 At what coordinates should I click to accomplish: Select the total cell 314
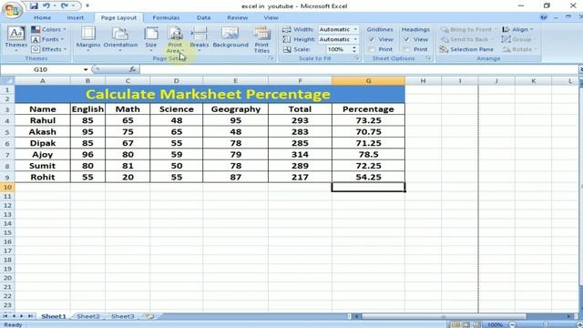300,154
